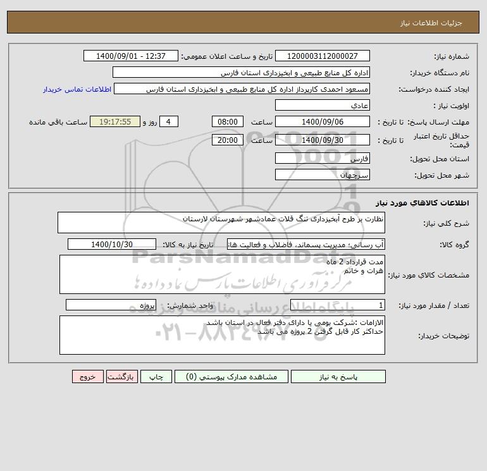The image size is (487, 471).
Task: Click the validity time field 20:00
Action: click(x=228, y=140)
